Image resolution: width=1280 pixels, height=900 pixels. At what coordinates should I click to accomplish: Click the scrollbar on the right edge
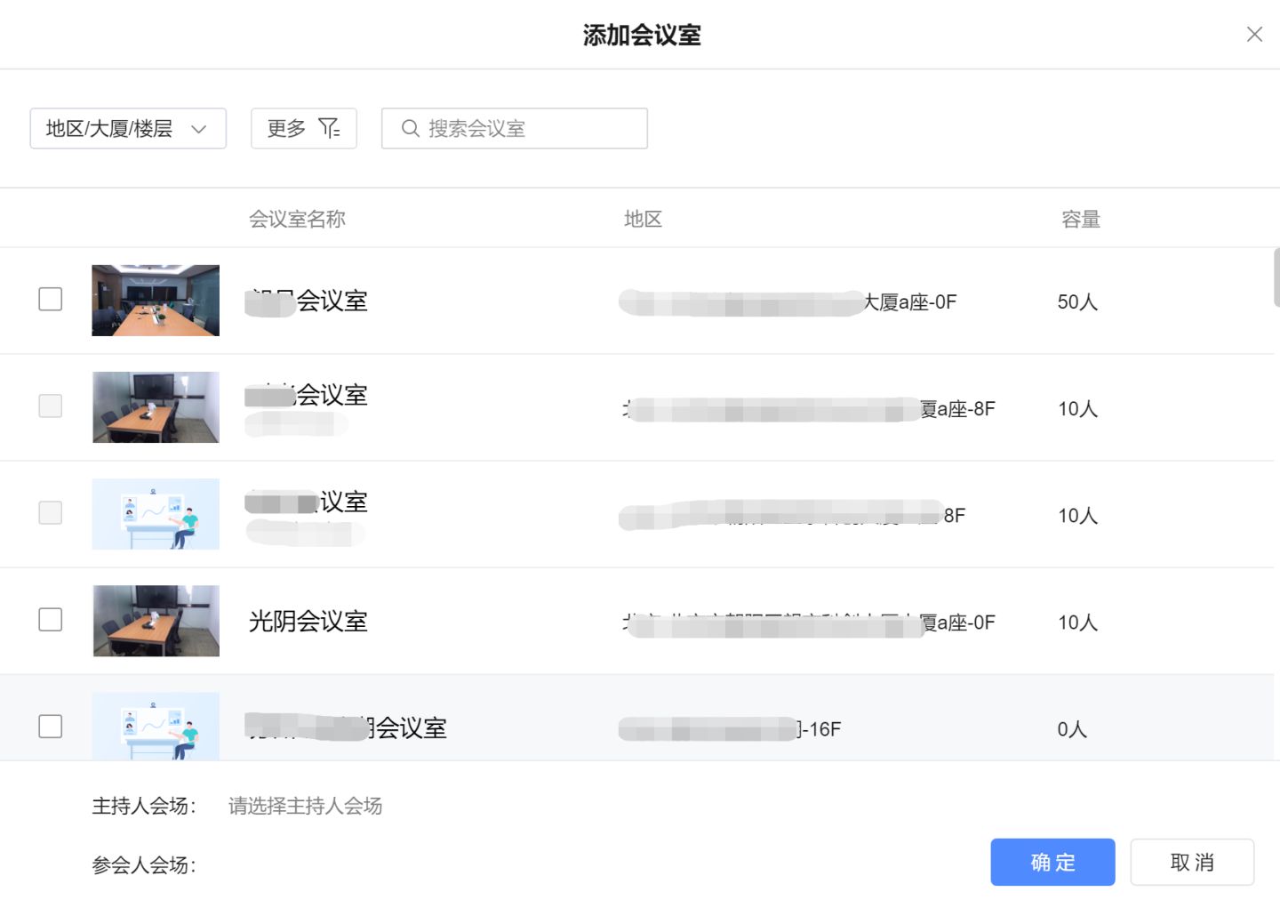click(x=1276, y=277)
